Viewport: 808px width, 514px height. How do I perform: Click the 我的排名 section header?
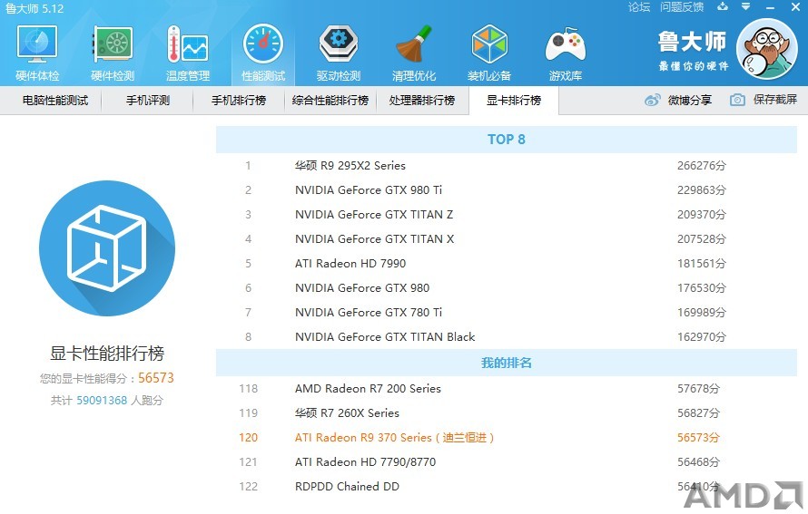[507, 363]
